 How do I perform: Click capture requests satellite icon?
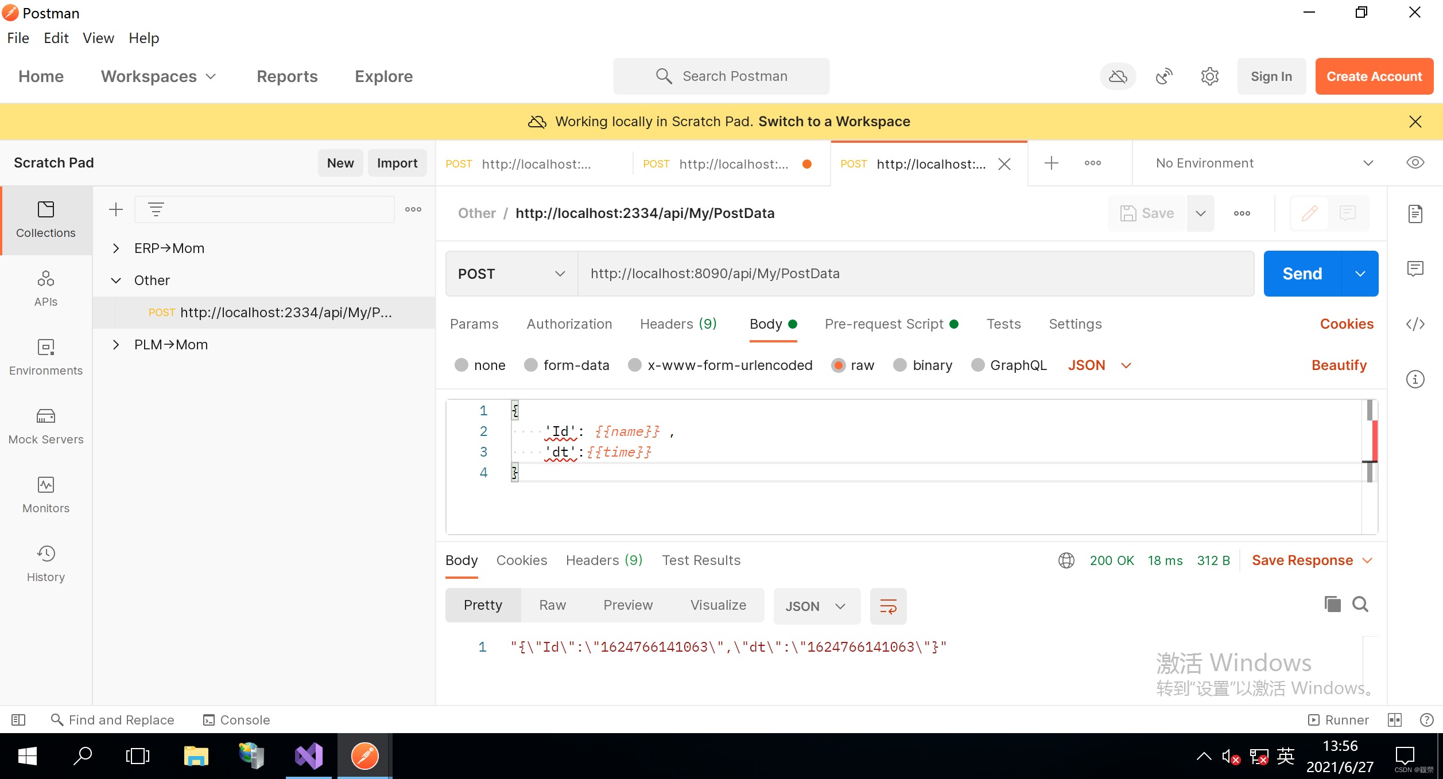(1164, 76)
